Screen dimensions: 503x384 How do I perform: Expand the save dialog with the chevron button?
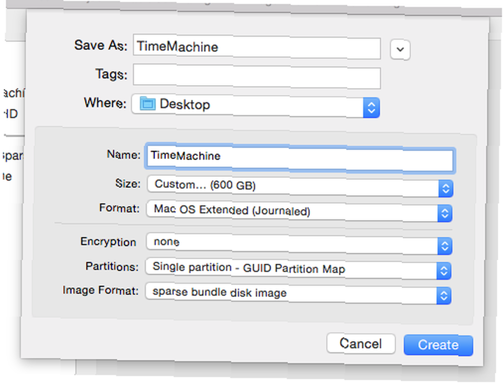(x=400, y=50)
